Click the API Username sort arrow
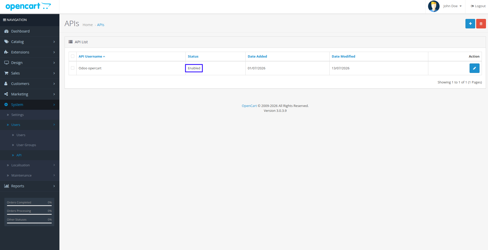The height and width of the screenshot is (250, 488). 104,57
